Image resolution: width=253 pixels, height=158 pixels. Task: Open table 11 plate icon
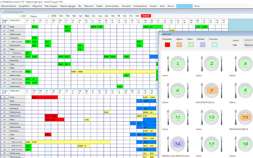tap(177, 117)
